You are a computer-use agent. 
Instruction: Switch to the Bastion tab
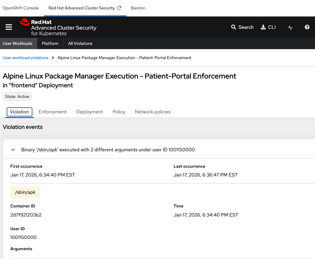click(x=138, y=8)
